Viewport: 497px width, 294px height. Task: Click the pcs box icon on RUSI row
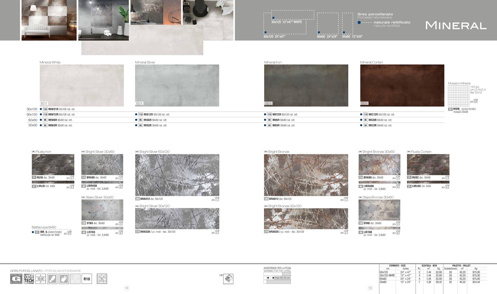72,178
